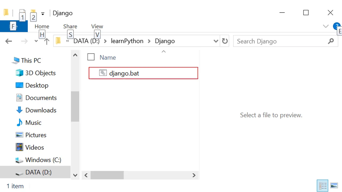Click the Windows (C:) drive icon
The height and width of the screenshot is (192, 342).
pos(19,160)
